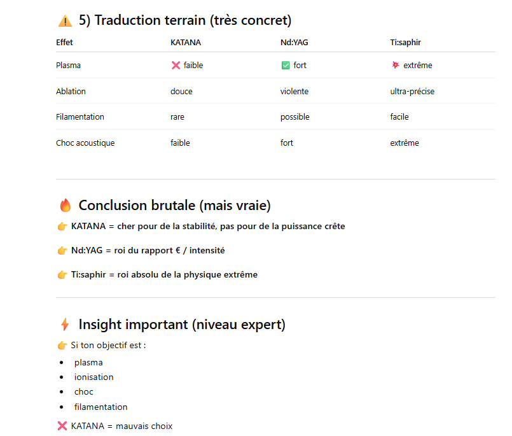Viewport: 512px width, 436px height.
Task: Click the ultra-précise cell in Ablation row
Action: tap(412, 92)
